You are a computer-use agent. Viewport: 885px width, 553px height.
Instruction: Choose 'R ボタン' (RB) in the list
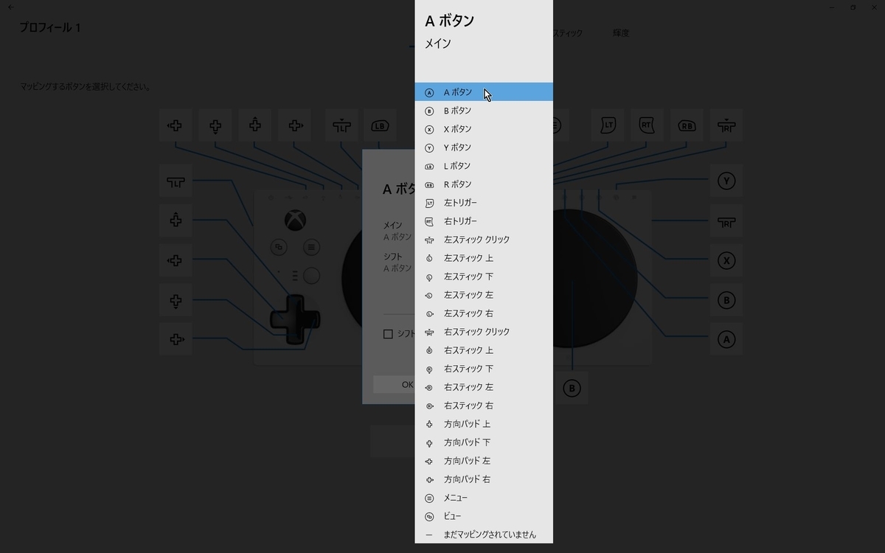484,184
